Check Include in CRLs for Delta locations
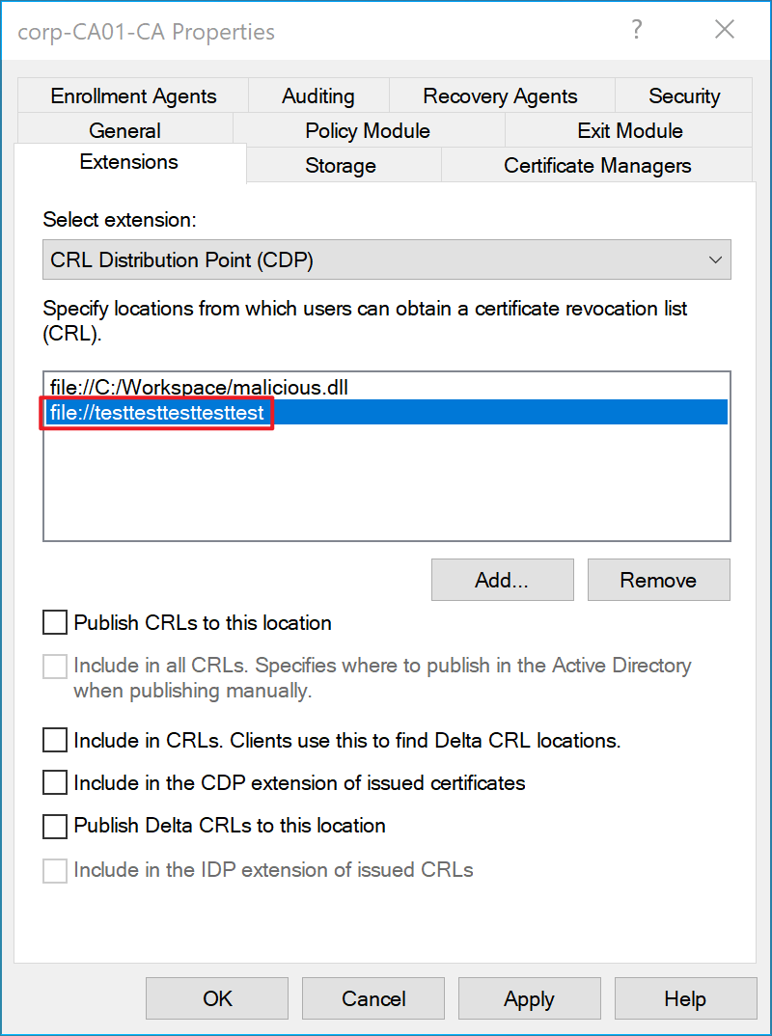Image resolution: width=772 pixels, height=1036 pixels. (55, 740)
